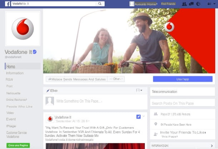Open the voda.it/domenicheinregalo link
This screenshot has width=218, height=149.
pos(69,140)
